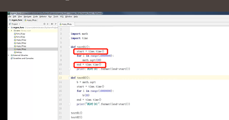Collapse the mypro_func project root
The image size is (229, 120).
click(x=9, y=28)
